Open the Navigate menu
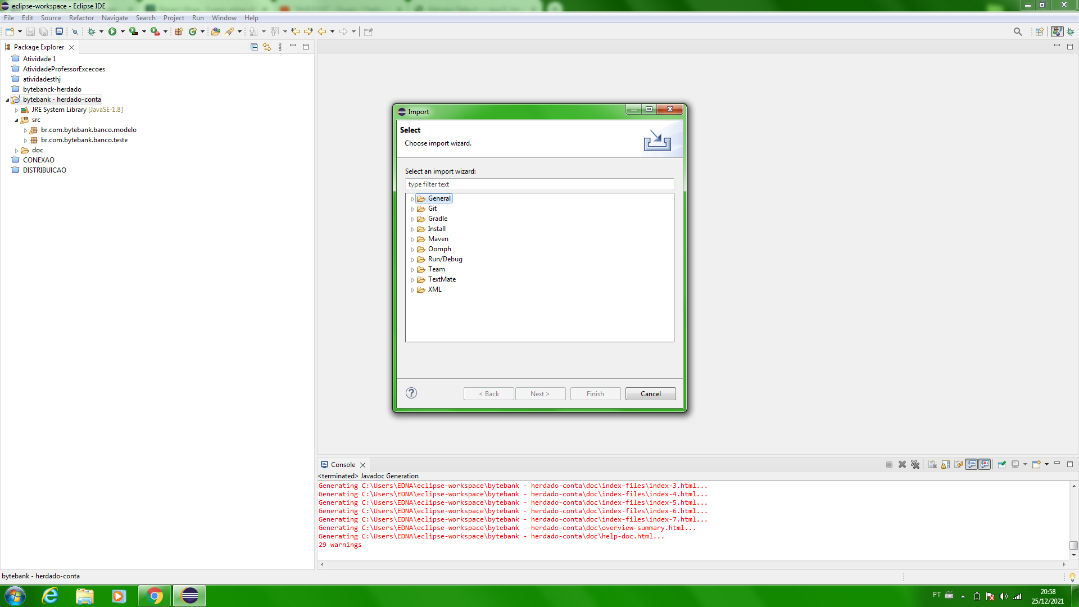Image resolution: width=1079 pixels, height=607 pixels. tap(115, 18)
